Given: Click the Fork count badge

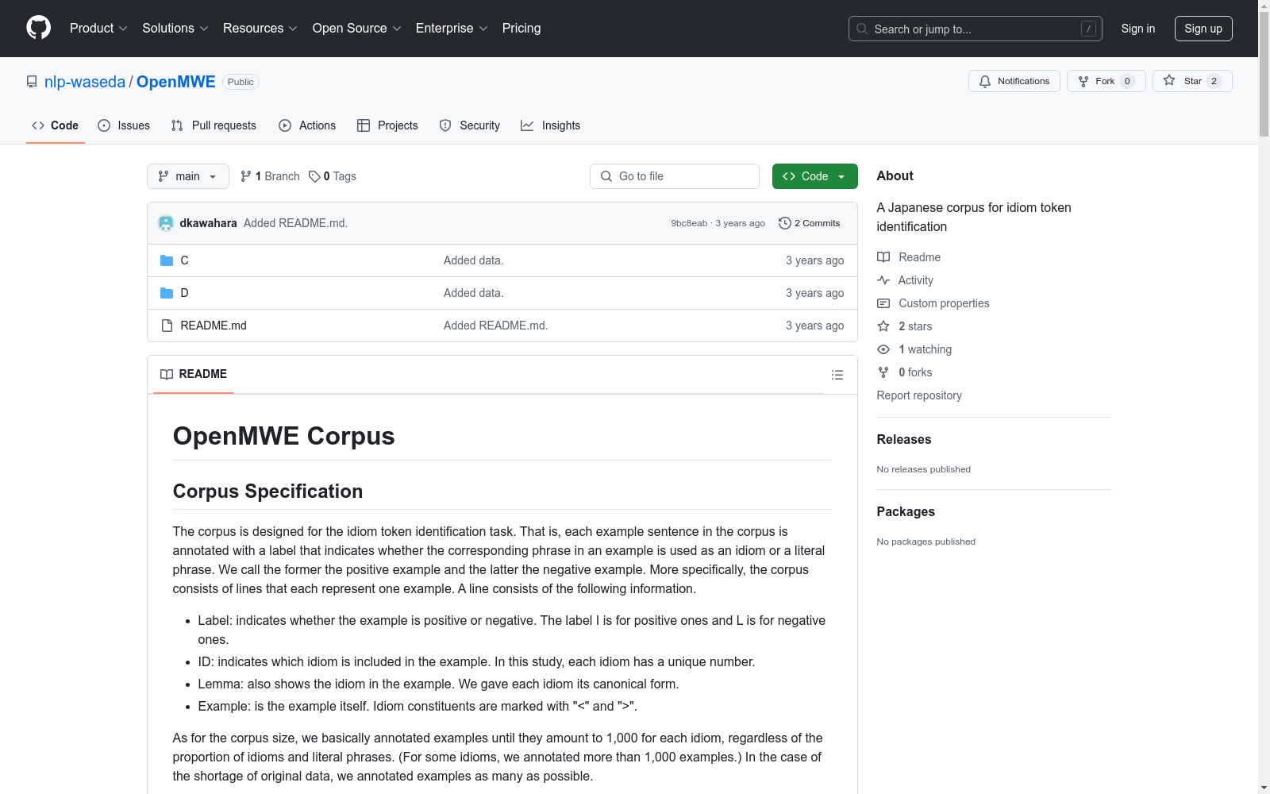Looking at the screenshot, I should (x=1127, y=81).
